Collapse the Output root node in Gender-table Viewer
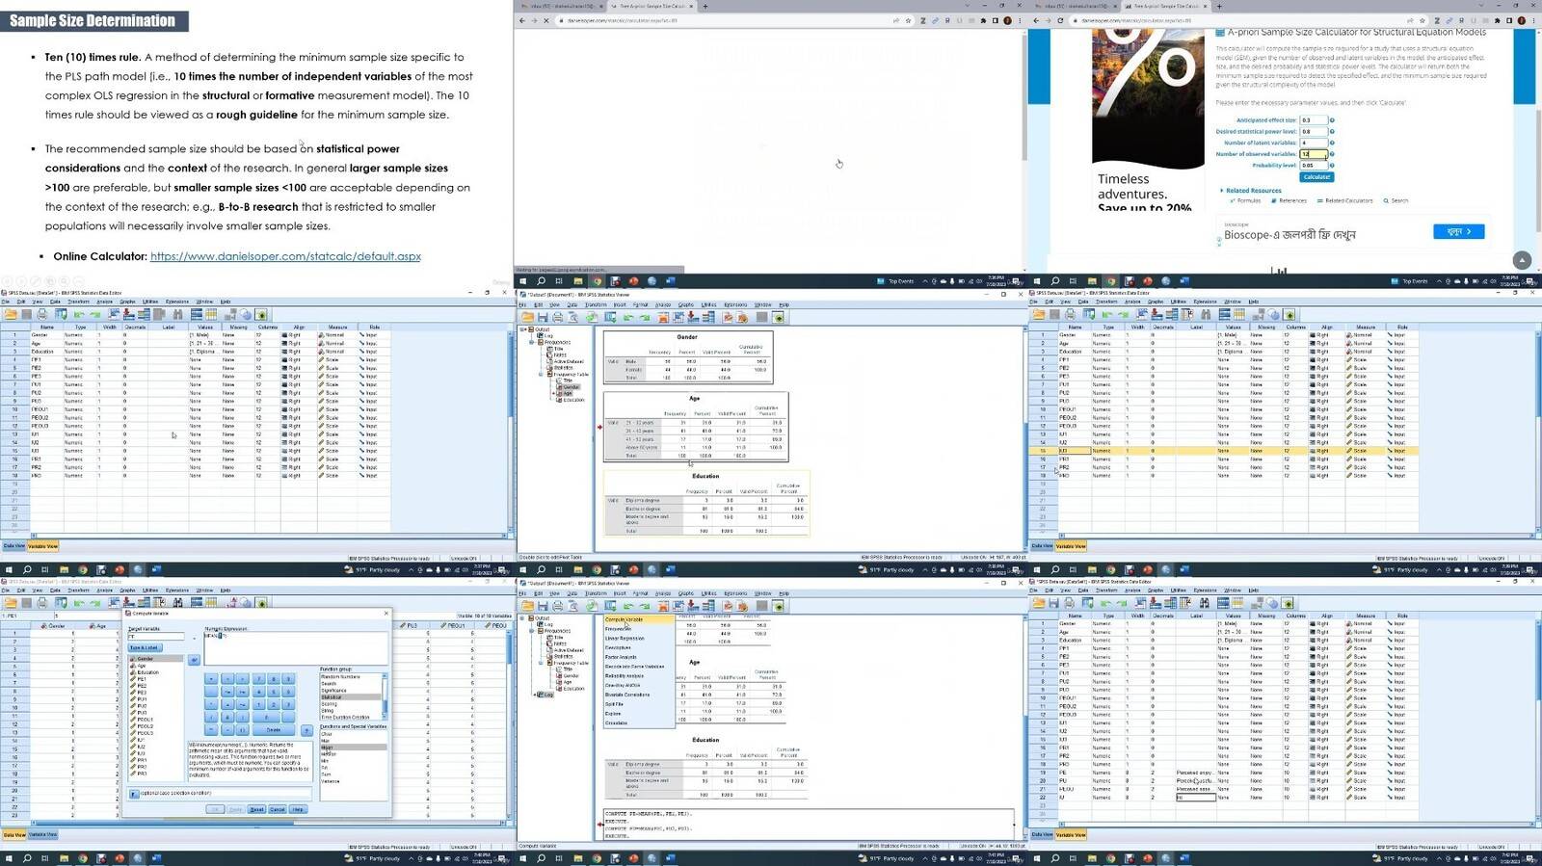 [523, 329]
